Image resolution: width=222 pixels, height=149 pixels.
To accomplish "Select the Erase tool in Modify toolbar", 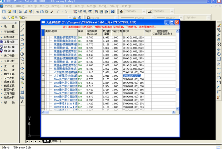I will pos(219,25).
